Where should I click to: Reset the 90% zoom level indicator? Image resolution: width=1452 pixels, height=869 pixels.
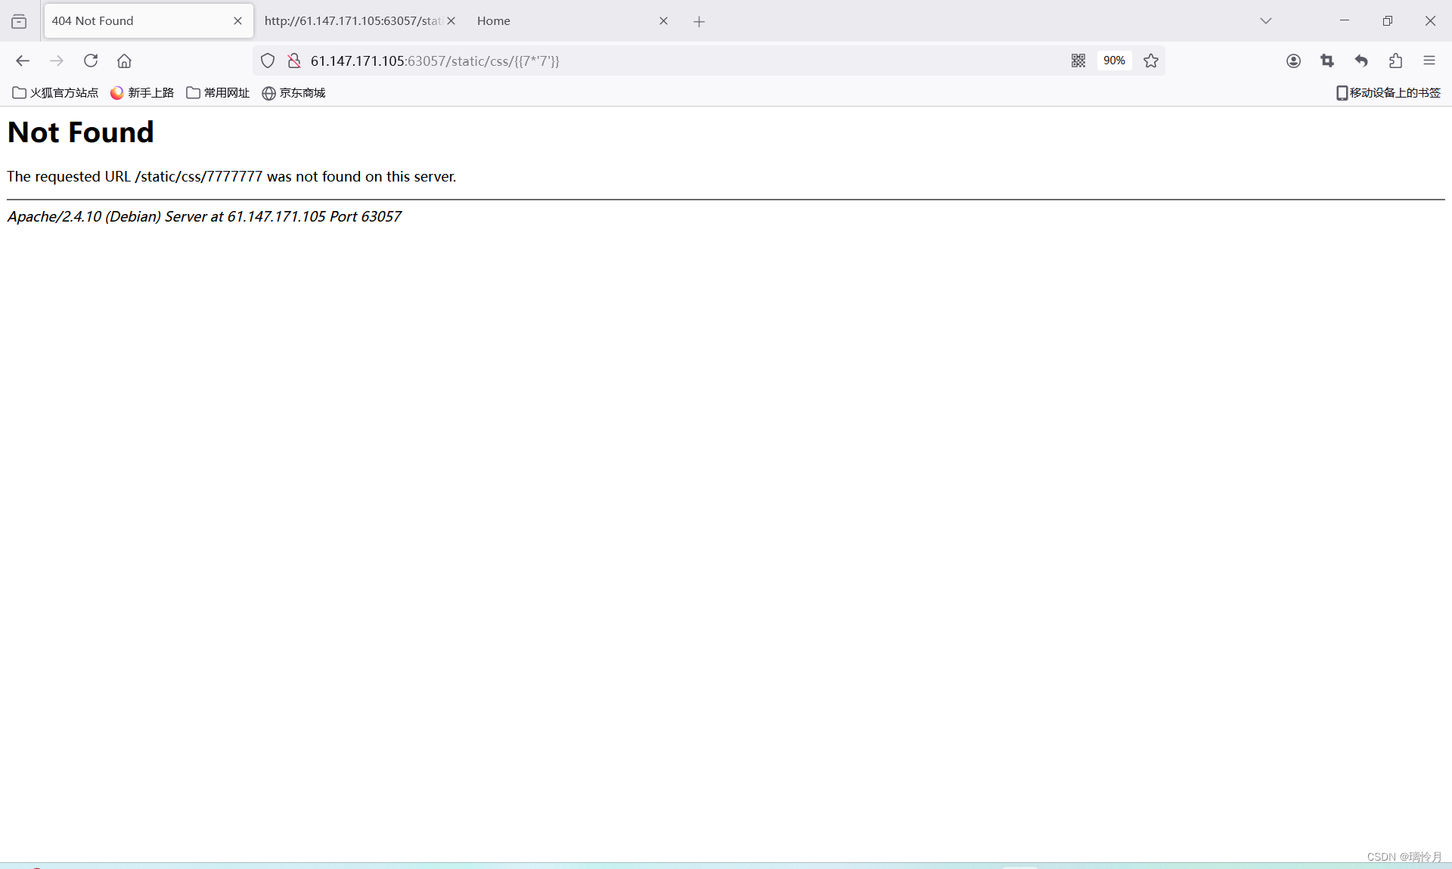click(1114, 61)
